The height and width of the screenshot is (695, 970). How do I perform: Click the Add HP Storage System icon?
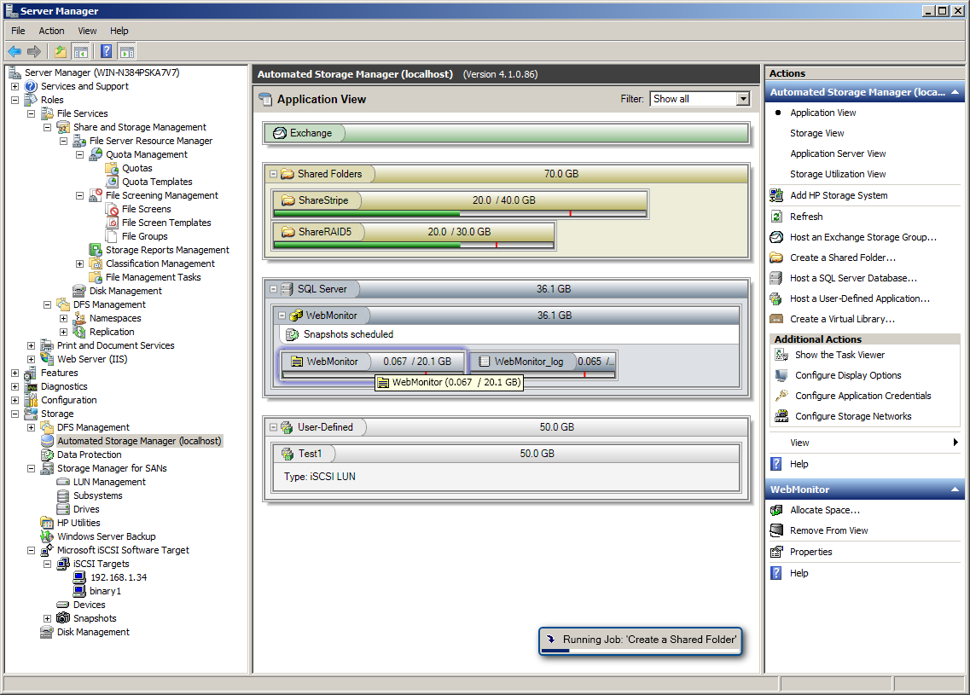(776, 195)
